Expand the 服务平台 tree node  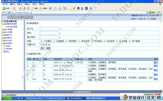3,35
